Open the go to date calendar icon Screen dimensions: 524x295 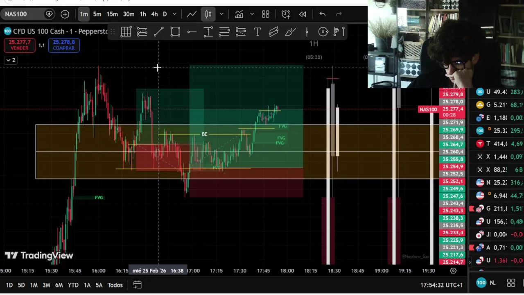point(137,285)
